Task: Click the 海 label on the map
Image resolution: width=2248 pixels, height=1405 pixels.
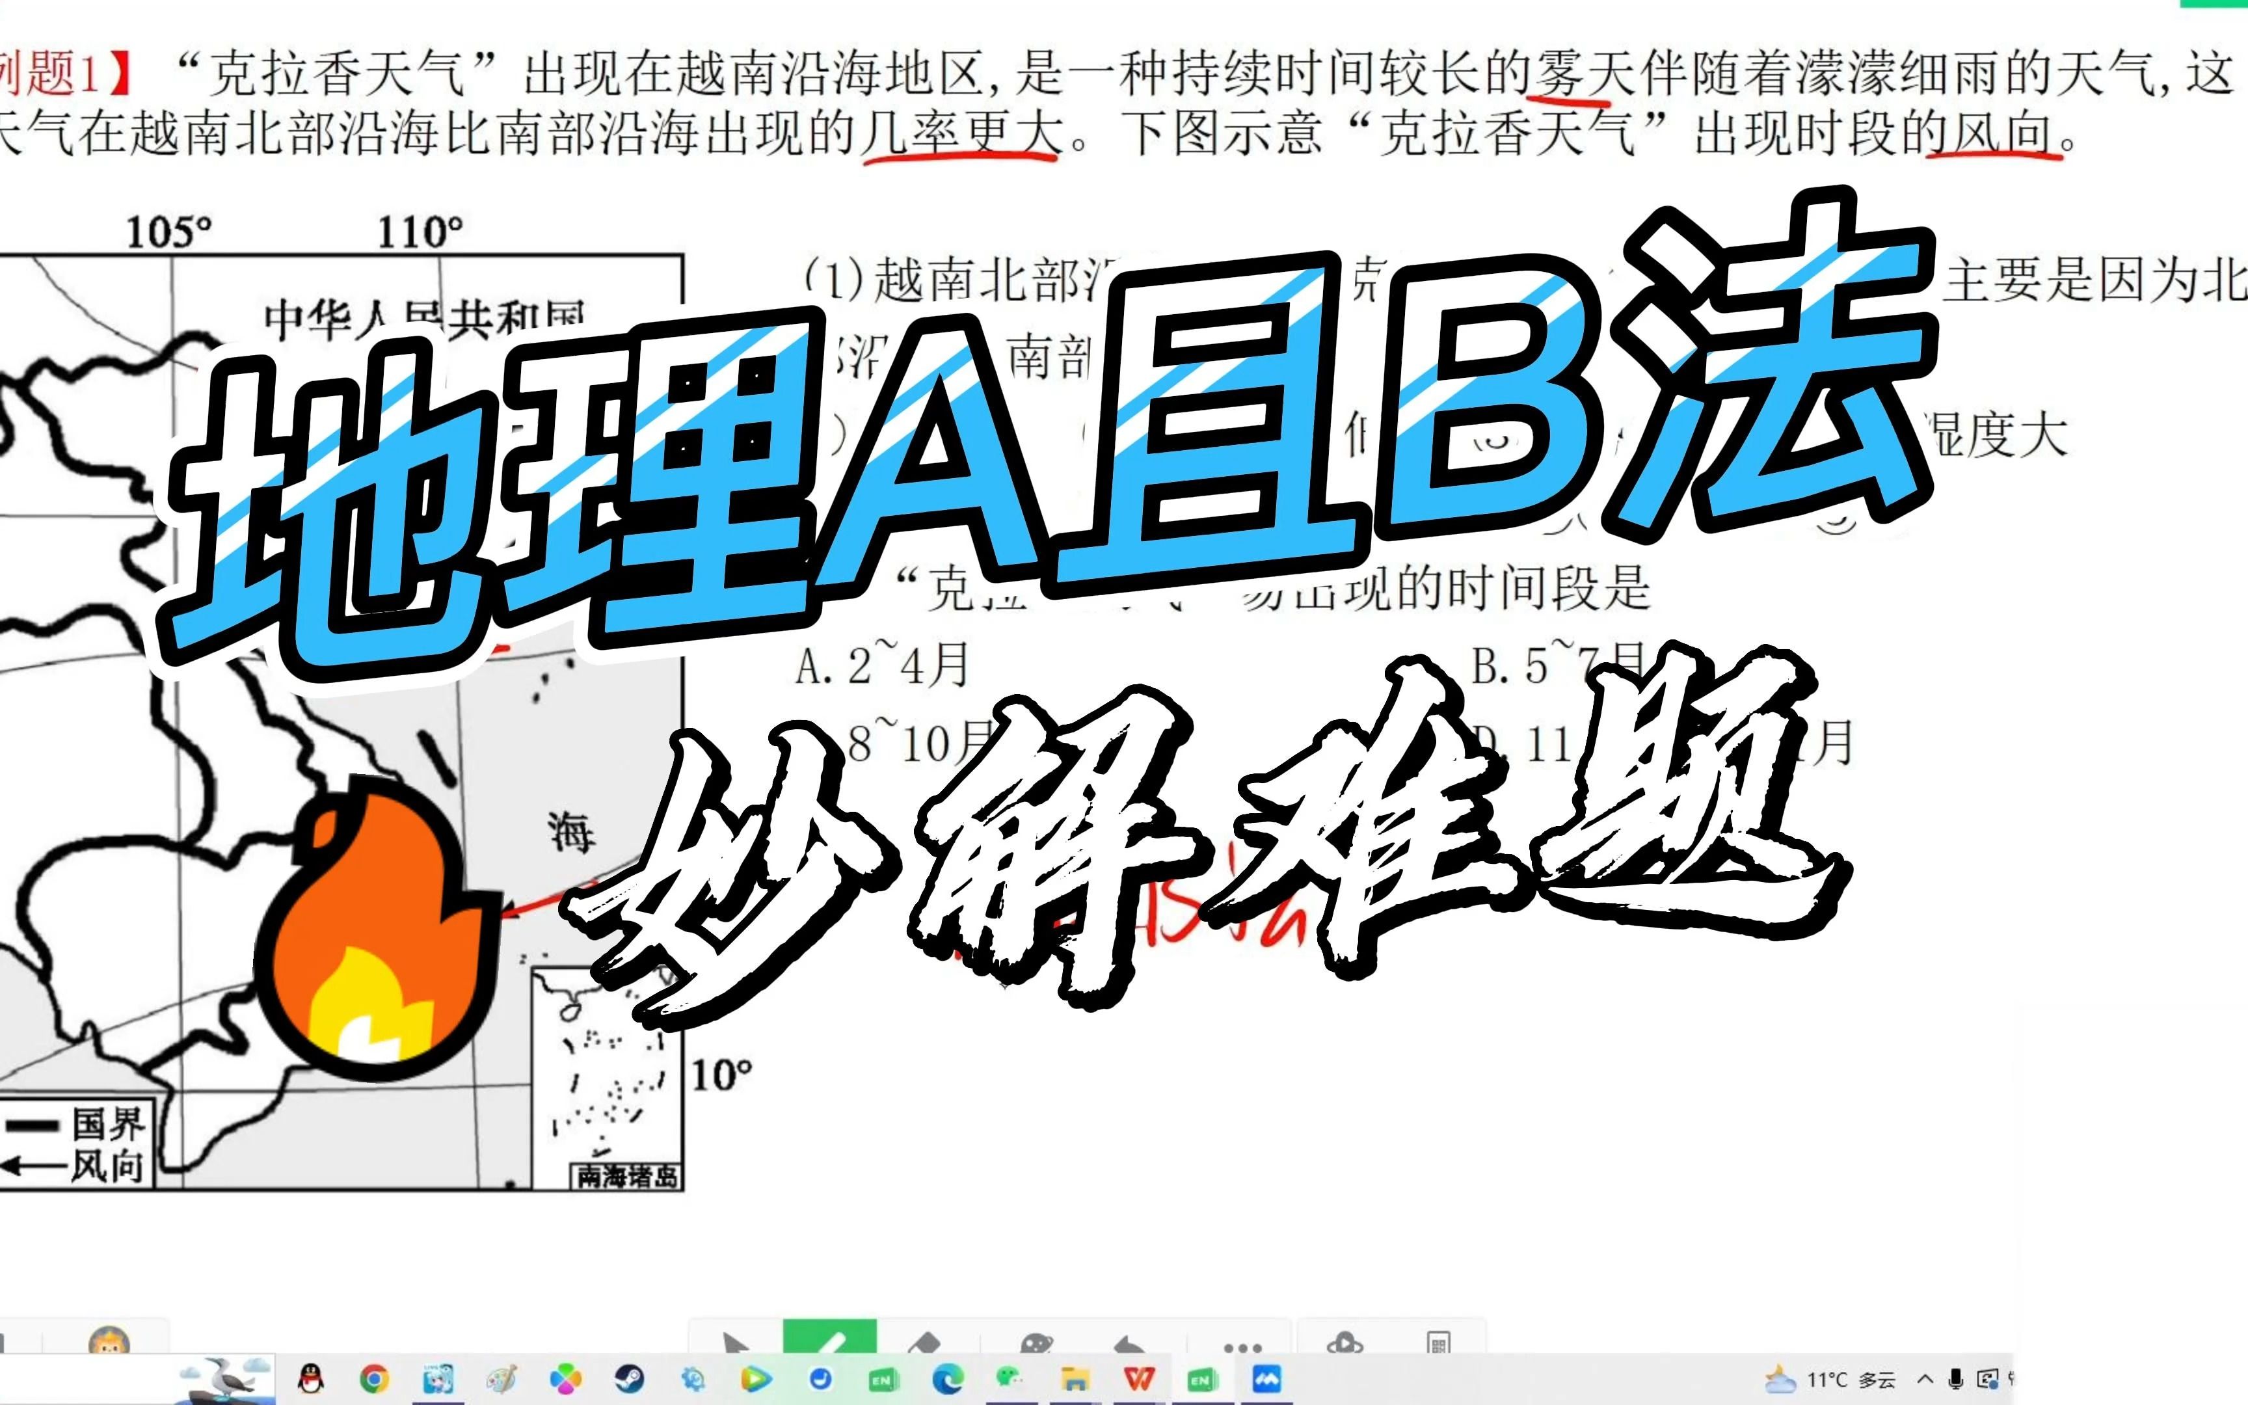Action: tap(570, 833)
